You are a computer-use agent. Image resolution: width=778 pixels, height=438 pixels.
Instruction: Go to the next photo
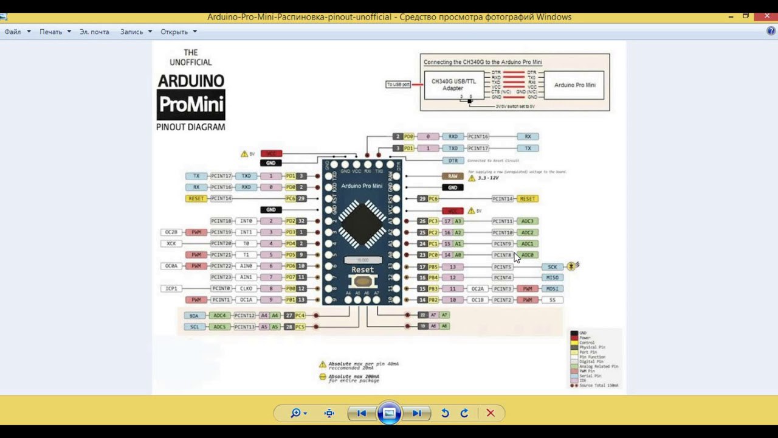coord(416,413)
